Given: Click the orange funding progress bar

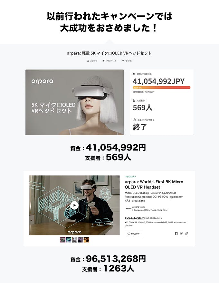Looking at the screenshot, I should click(162, 87).
